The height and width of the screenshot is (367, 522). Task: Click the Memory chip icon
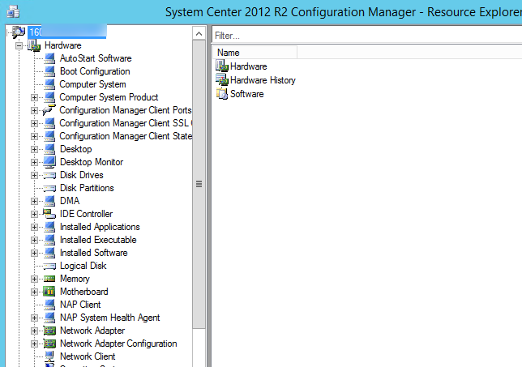[49, 279]
